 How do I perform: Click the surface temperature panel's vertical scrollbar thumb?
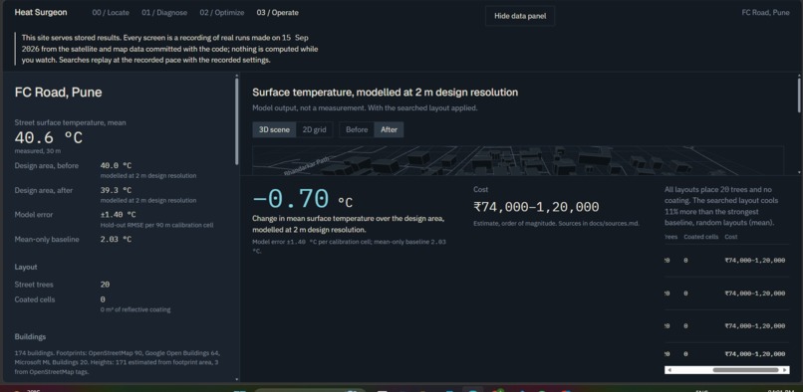799,96
